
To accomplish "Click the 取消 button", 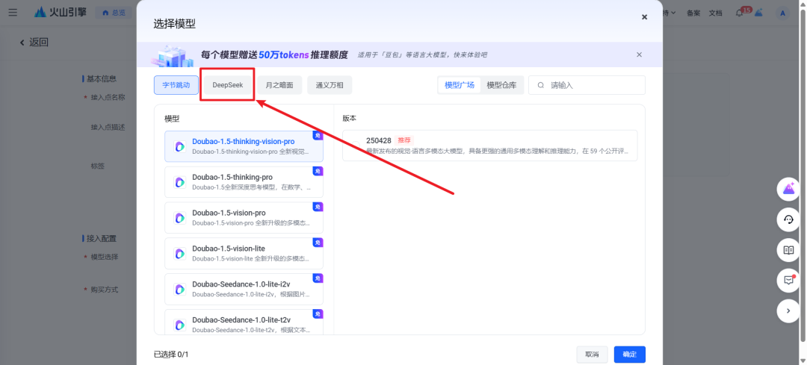I will [592, 355].
